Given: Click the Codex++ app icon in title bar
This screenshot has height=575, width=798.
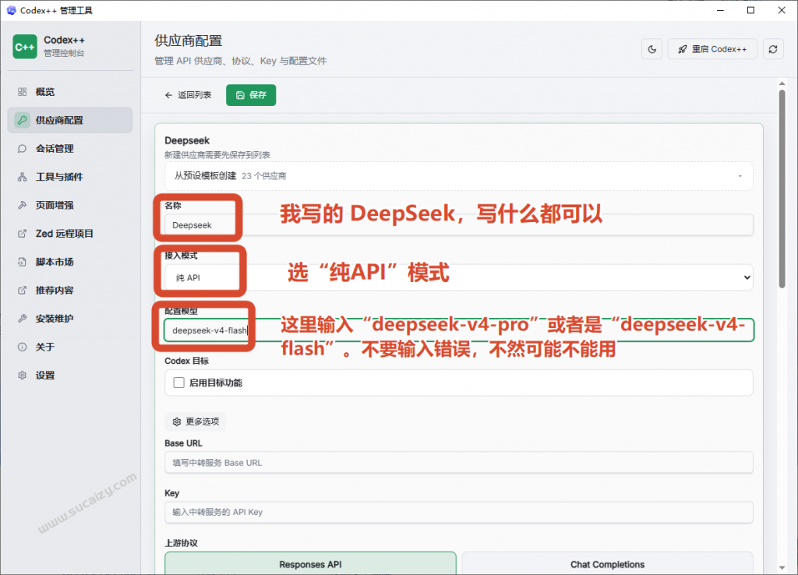Looking at the screenshot, I should (11, 10).
